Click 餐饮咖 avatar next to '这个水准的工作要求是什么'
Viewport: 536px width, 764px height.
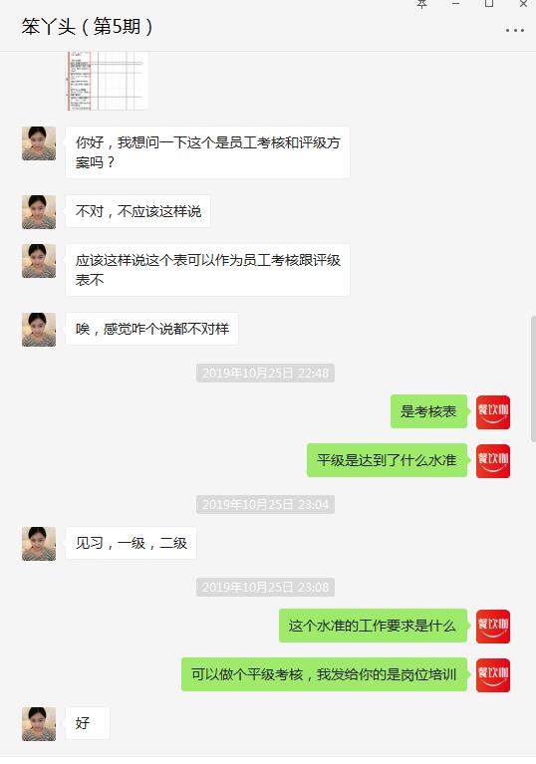(x=492, y=627)
